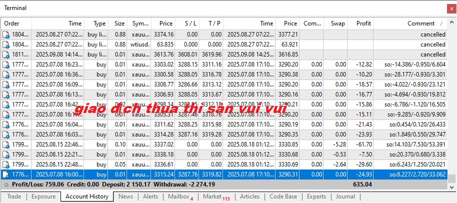Image resolution: width=457 pixels, height=203 pixels.
Task: Switch to the Exposure tab
Action: (x=43, y=196)
